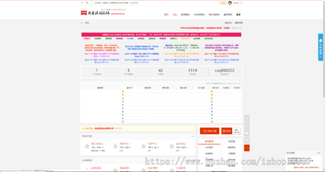Click the round icon next to WoAiVm.Com

[240, 83]
